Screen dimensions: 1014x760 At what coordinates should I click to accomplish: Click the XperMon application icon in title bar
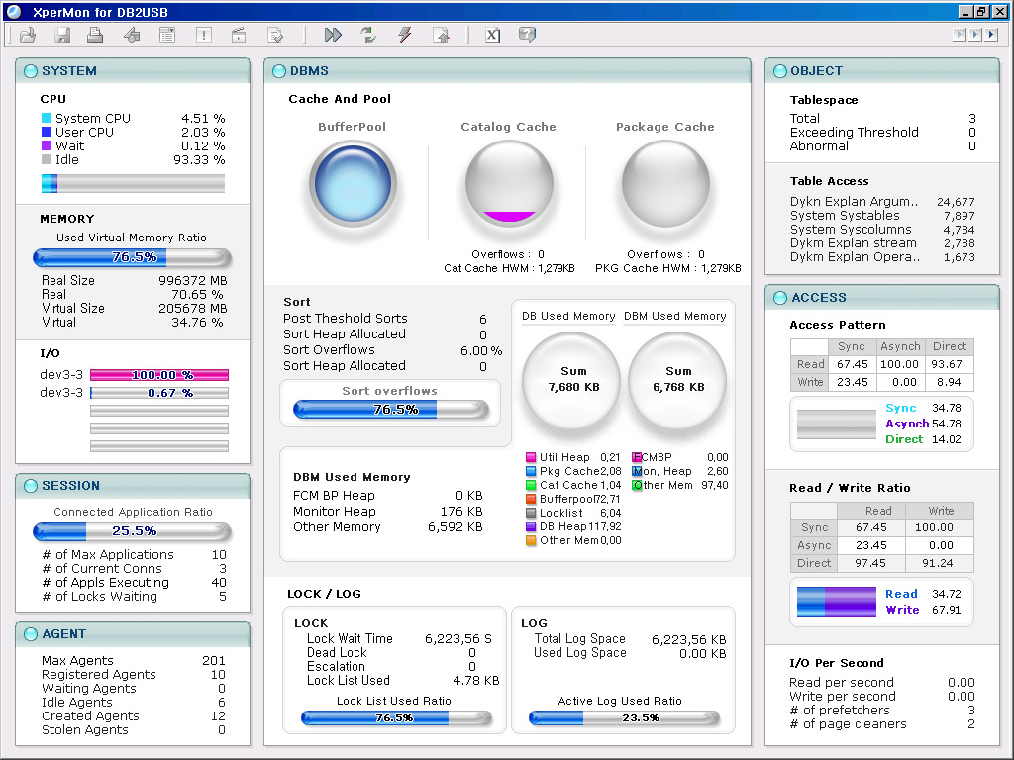(13, 12)
